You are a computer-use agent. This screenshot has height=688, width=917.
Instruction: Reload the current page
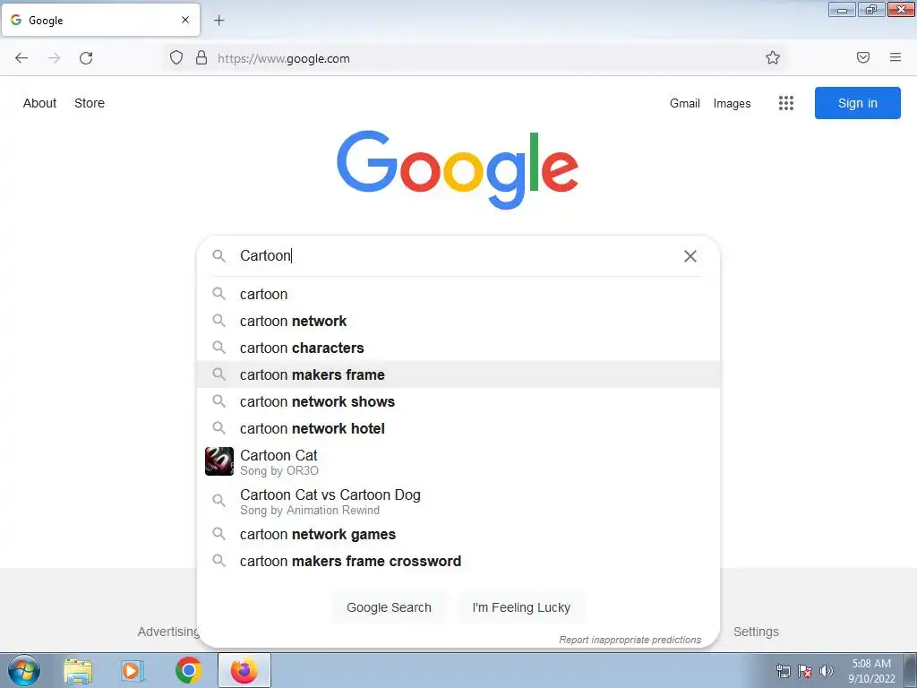click(86, 58)
